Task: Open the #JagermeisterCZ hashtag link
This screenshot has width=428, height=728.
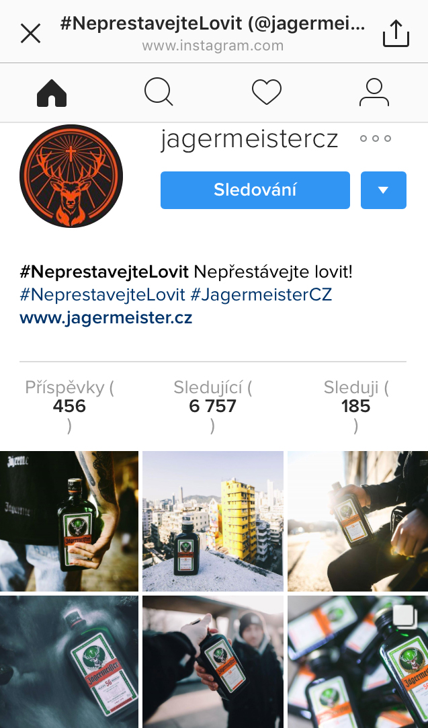Action: (x=261, y=295)
